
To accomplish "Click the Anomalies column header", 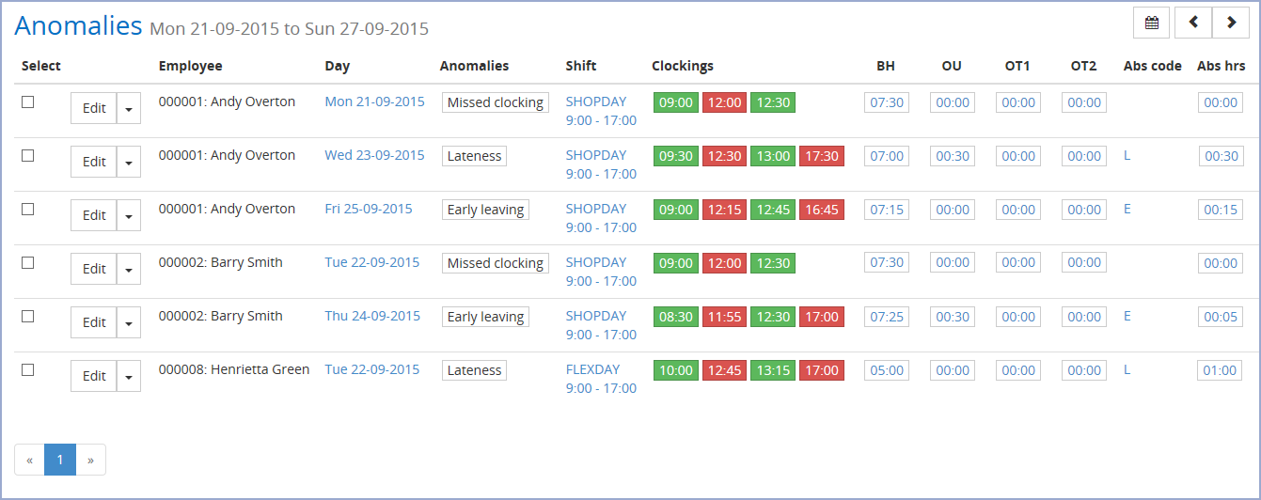I will coord(474,66).
